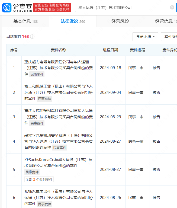Click the 民事案件 tag in row 6
This screenshot has height=208, width=177.
44,204
